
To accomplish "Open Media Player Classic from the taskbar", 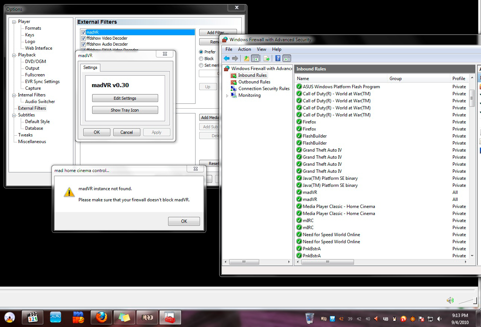I will click(x=33, y=317).
